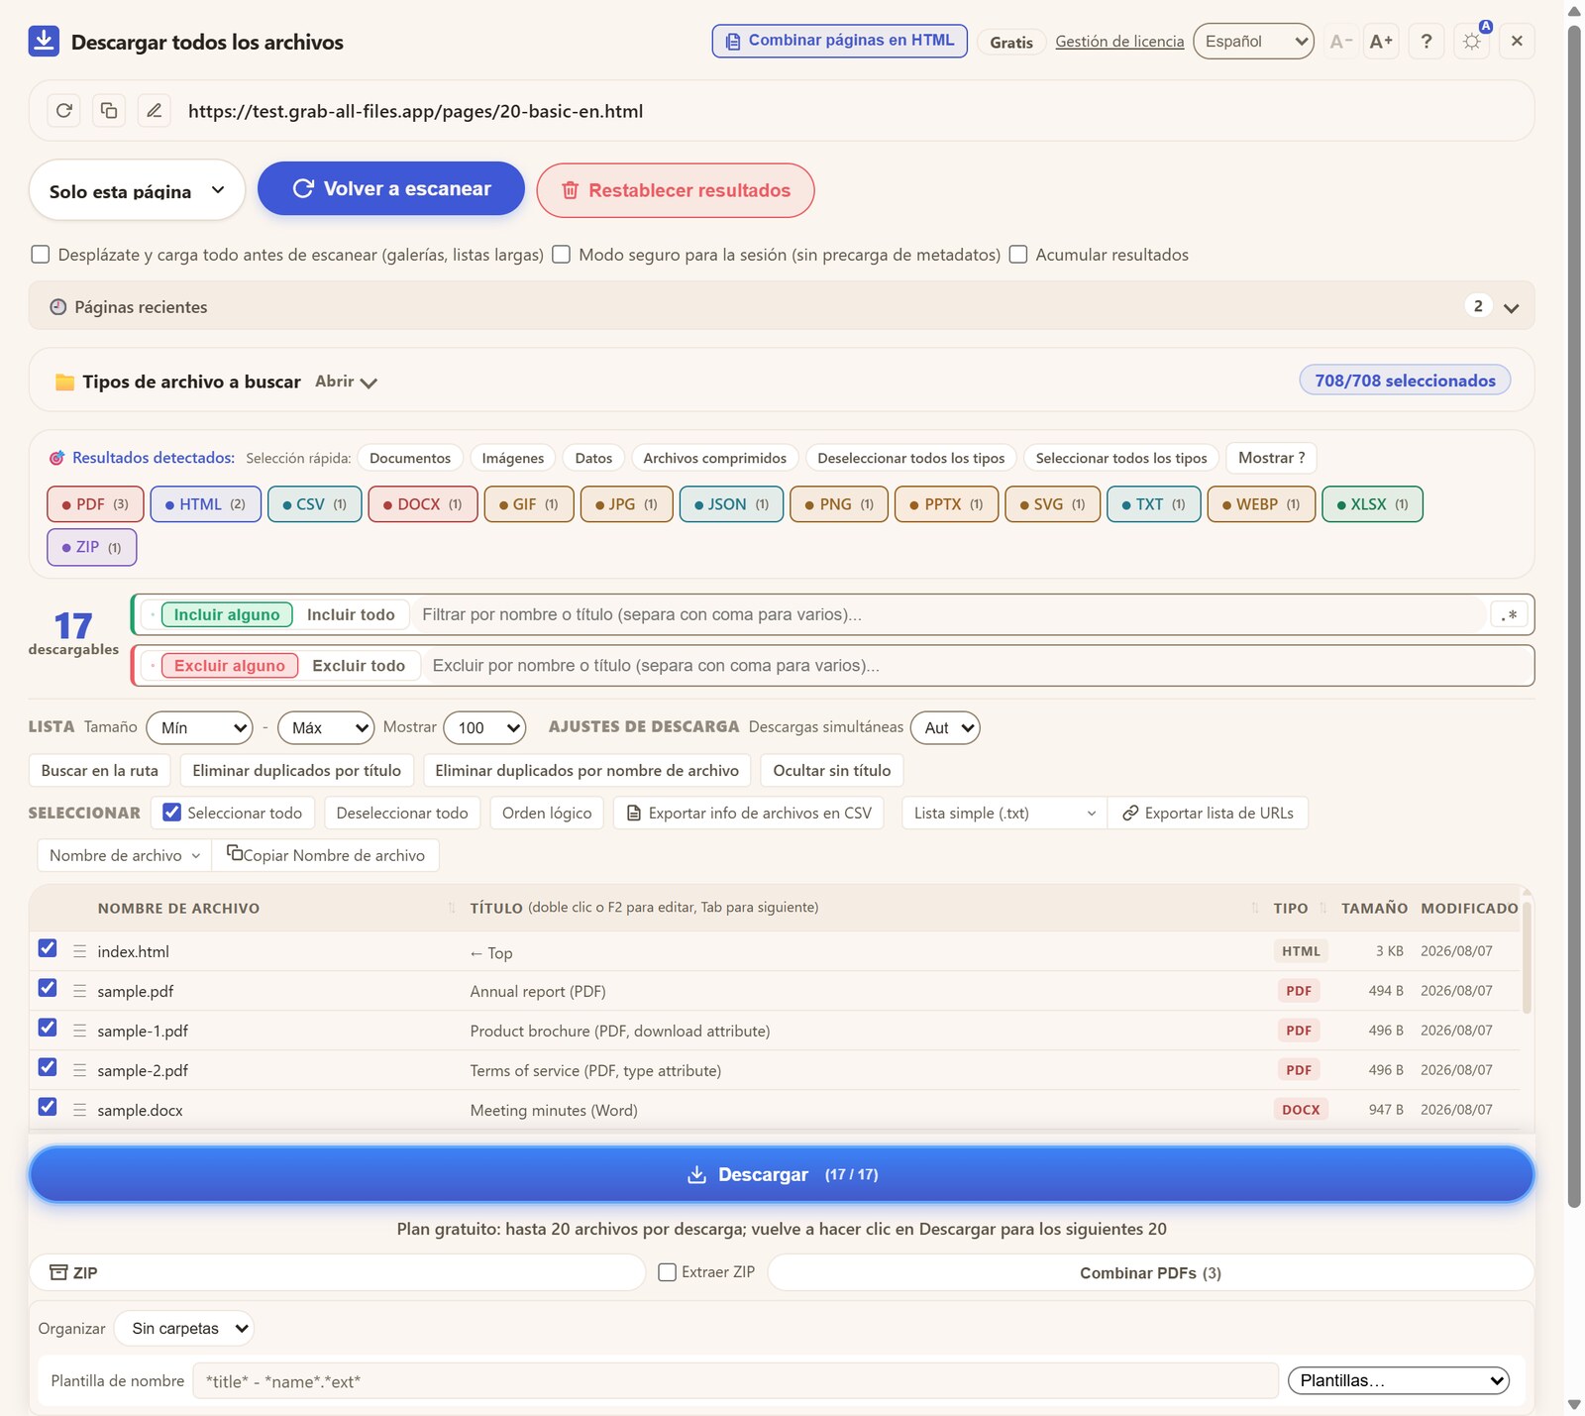This screenshot has height=1416, width=1585.
Task: Click the ZIP archive option
Action: pos(337,1272)
